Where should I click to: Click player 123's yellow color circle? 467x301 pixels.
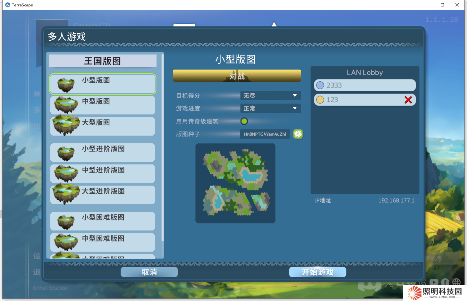[x=320, y=100]
